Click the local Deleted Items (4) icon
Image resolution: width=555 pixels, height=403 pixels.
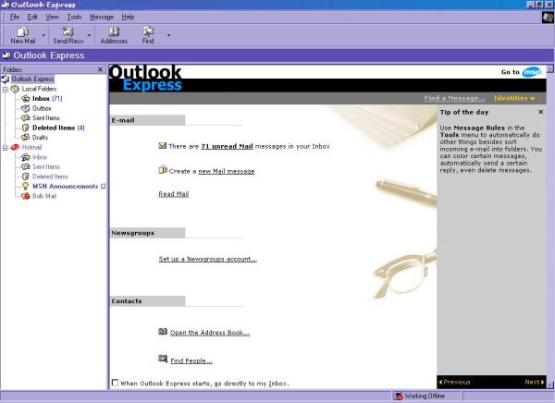26,128
